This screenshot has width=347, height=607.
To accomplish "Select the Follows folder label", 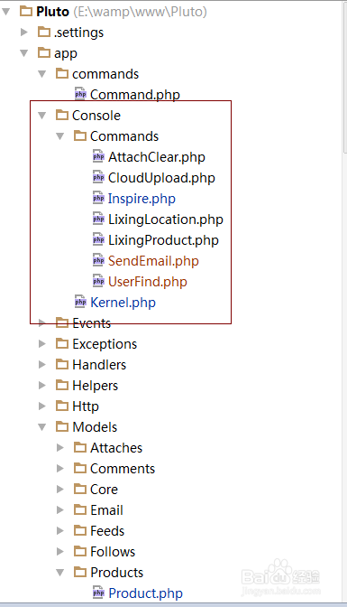I will (113, 552).
